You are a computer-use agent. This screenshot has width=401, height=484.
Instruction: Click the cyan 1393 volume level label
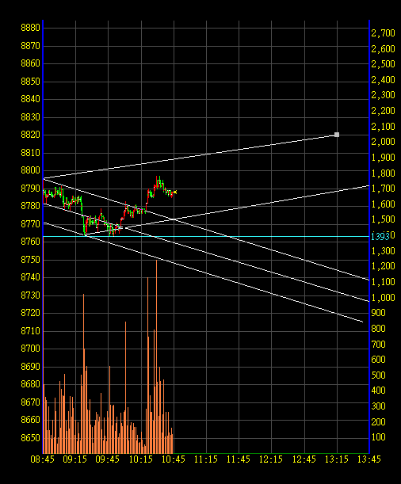pos(380,236)
